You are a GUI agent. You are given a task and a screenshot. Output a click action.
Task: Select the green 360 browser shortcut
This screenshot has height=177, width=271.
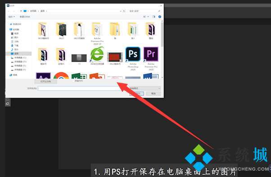click(97, 56)
